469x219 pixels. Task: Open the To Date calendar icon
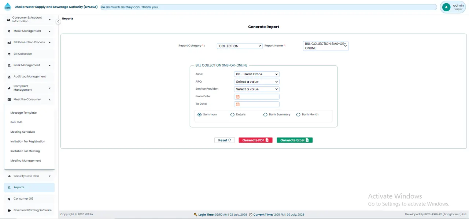237,104
